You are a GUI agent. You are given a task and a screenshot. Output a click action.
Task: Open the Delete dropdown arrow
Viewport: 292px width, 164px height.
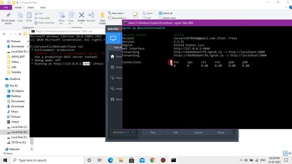click(x=81, y=23)
